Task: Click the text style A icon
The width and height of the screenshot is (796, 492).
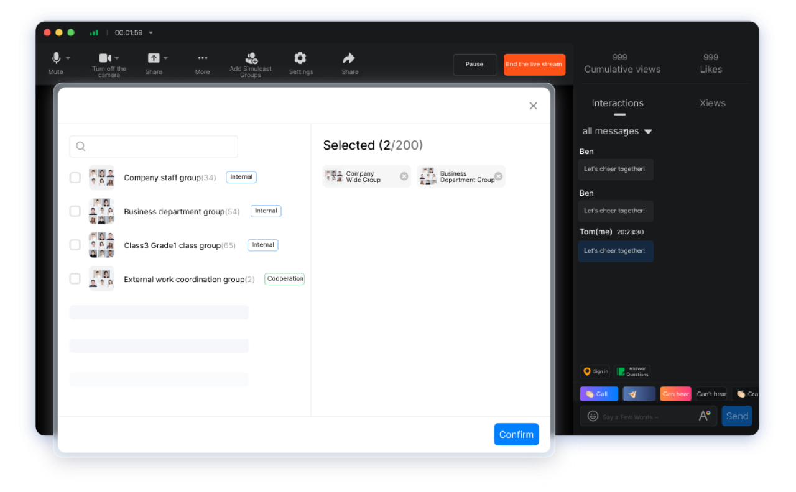Action: click(x=705, y=416)
